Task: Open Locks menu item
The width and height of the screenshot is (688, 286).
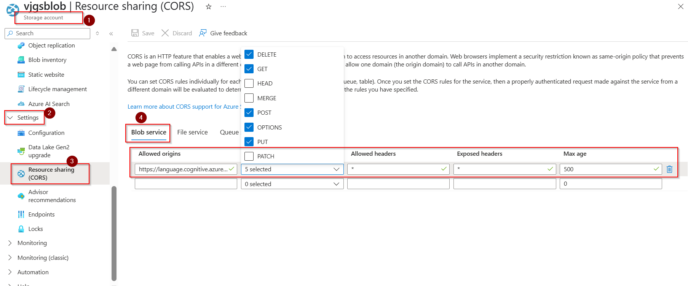Action: [35, 229]
